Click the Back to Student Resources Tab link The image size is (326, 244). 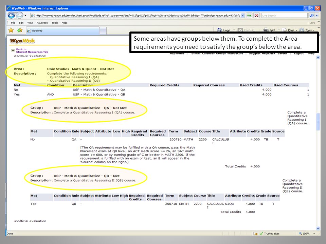pos(32,50)
